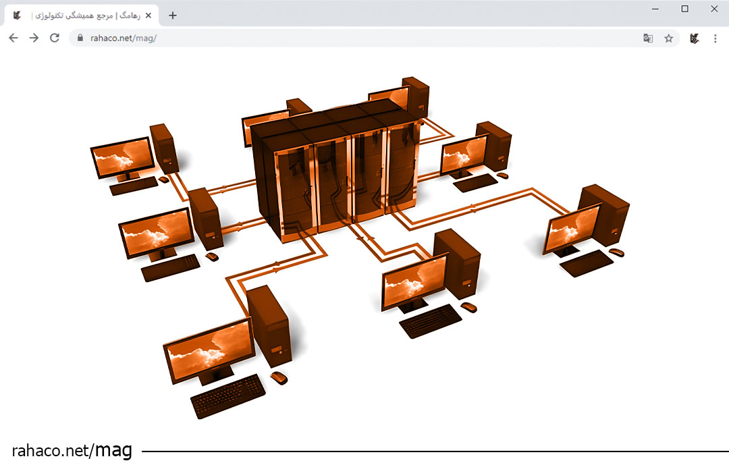729x463 pixels.
Task: Click the bottom-left computer monitor in the picture
Action: point(209,351)
